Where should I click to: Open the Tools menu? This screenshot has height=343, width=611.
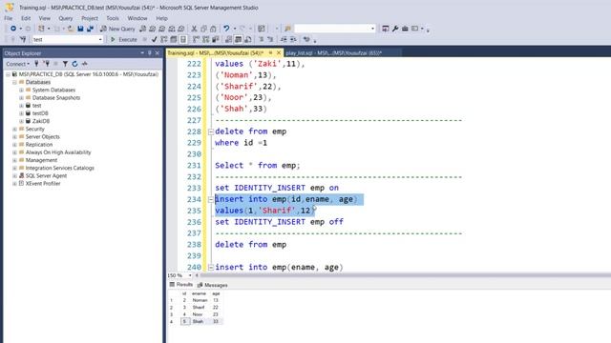(x=113, y=18)
